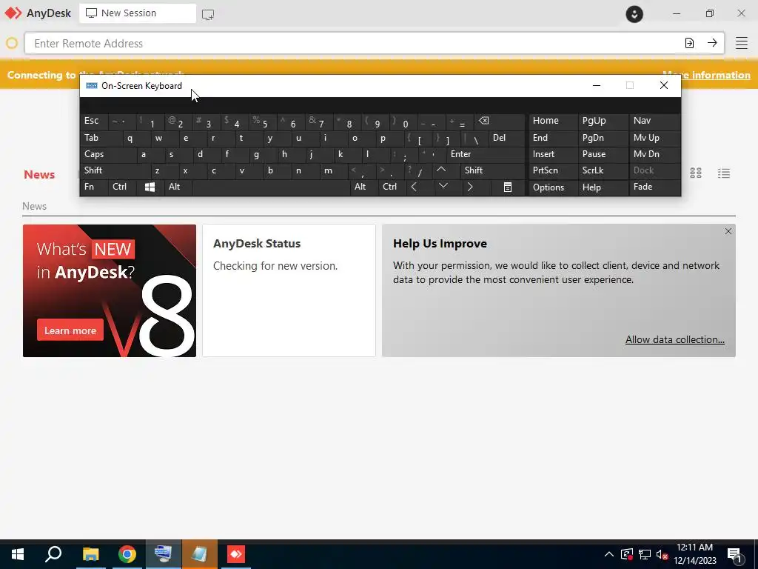Click the connection status circle icon
The image size is (758, 569).
(12, 44)
